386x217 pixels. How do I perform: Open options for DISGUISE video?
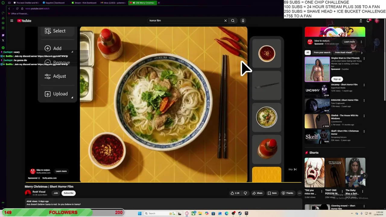point(364,100)
